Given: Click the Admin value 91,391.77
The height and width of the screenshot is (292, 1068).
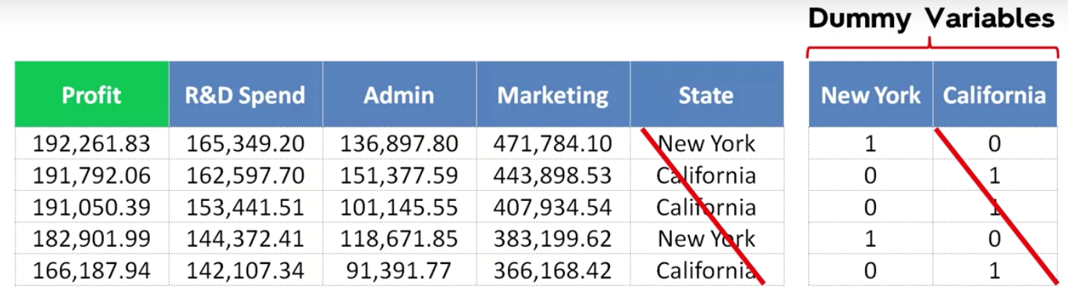Looking at the screenshot, I should pyautogui.click(x=399, y=270).
